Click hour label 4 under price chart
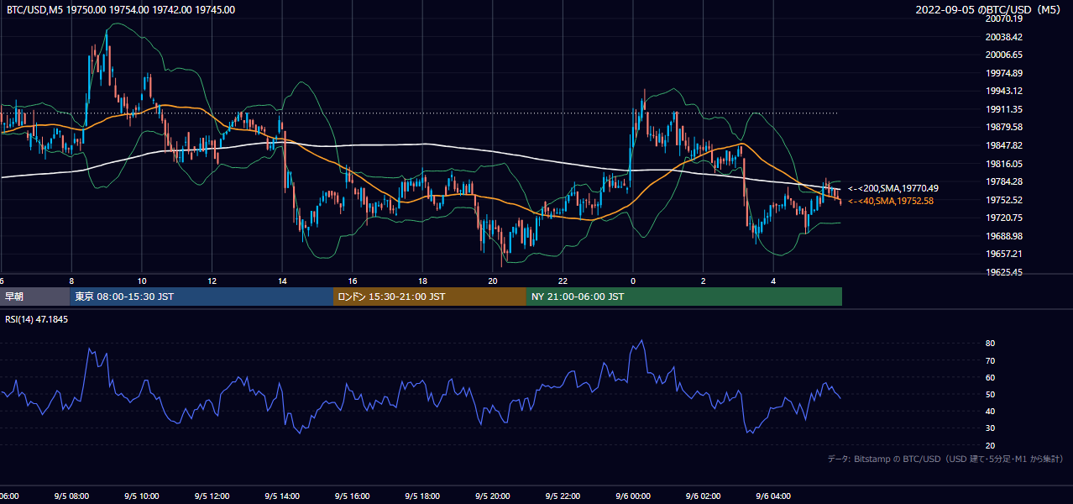Screen dimensions: 1073x504 click(x=773, y=281)
